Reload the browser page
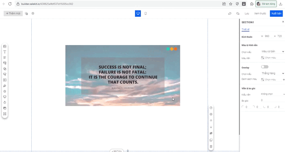 pos(10,4)
